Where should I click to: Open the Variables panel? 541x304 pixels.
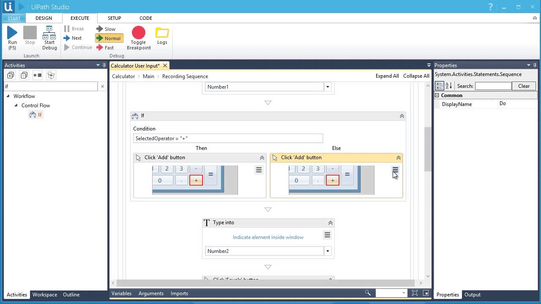click(x=121, y=293)
